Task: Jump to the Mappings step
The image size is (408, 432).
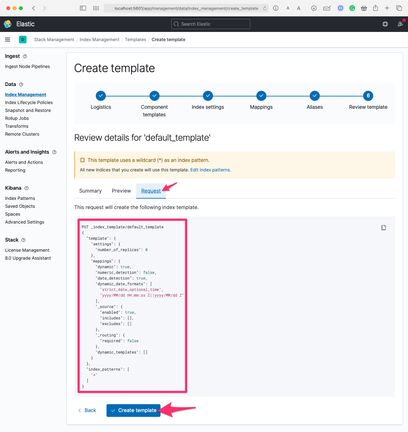Action: (261, 96)
